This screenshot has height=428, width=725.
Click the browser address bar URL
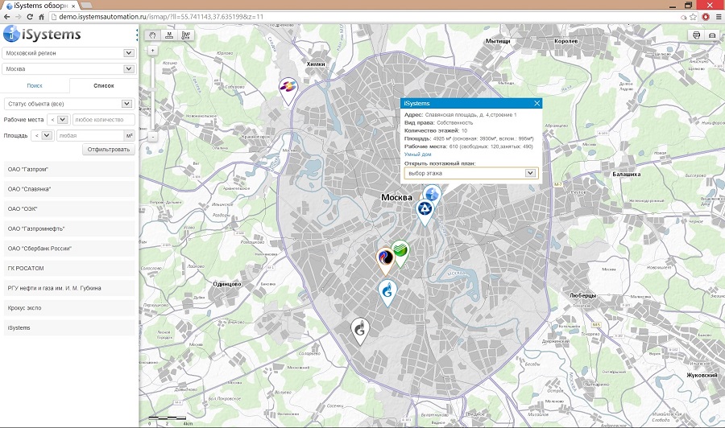[x=161, y=17]
